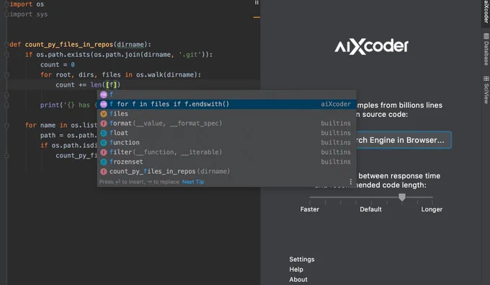Click the Database tab grid icon

tap(486, 36)
